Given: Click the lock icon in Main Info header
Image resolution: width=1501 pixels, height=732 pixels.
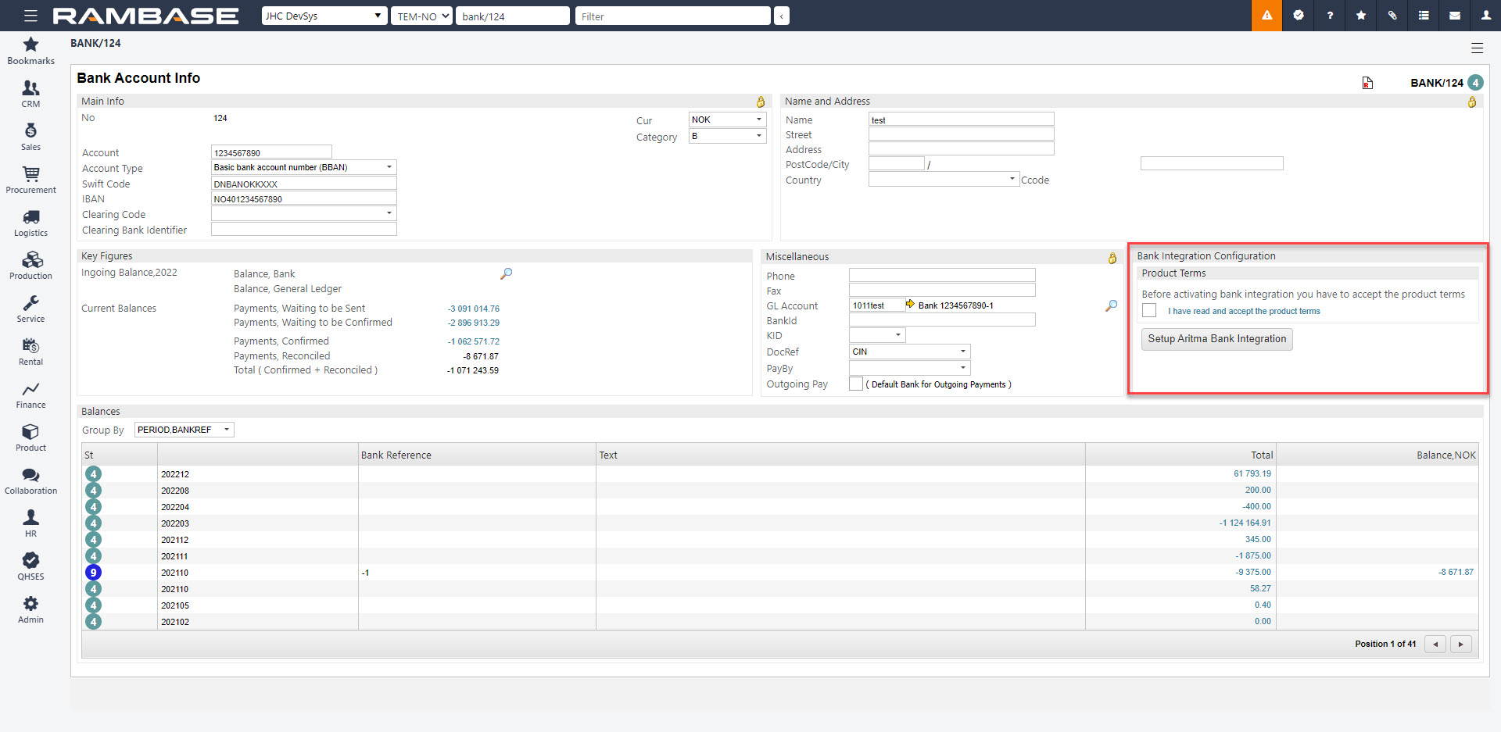Looking at the screenshot, I should tap(760, 102).
